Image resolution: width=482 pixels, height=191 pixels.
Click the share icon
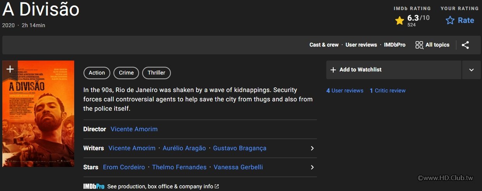[x=465, y=45]
